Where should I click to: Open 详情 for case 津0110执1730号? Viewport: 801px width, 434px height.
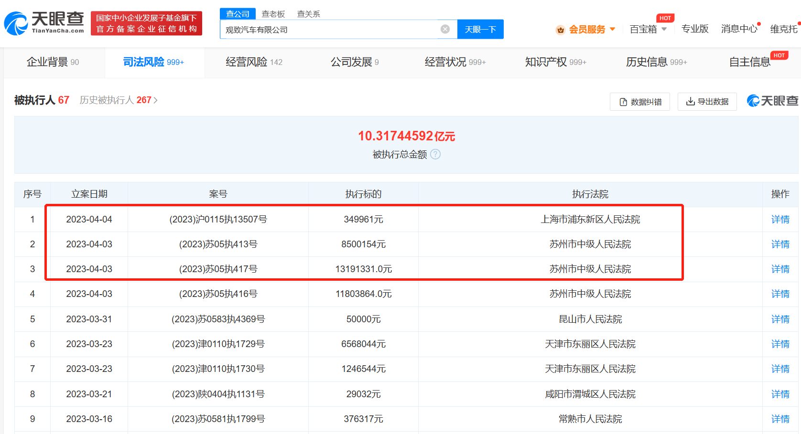780,369
